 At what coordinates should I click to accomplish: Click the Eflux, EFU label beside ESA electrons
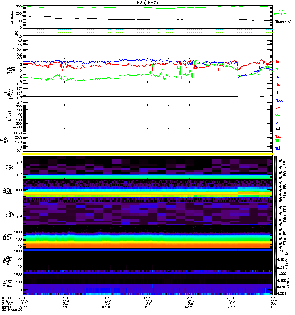click(285, 237)
